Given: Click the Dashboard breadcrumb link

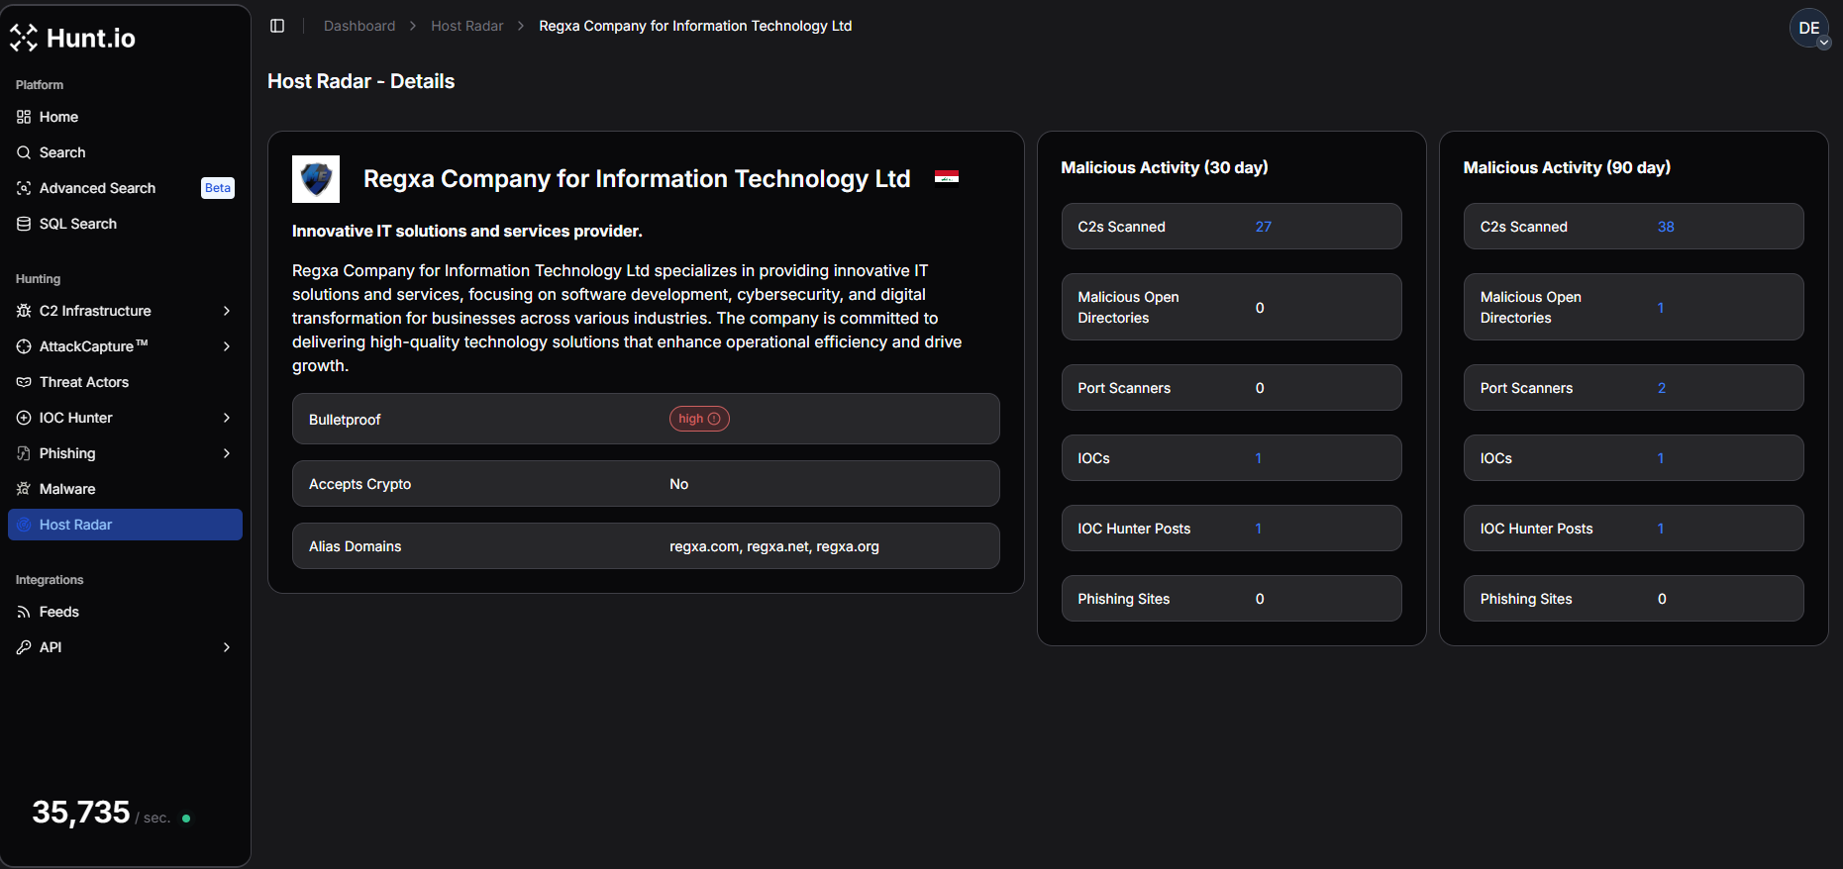Looking at the screenshot, I should [x=359, y=26].
